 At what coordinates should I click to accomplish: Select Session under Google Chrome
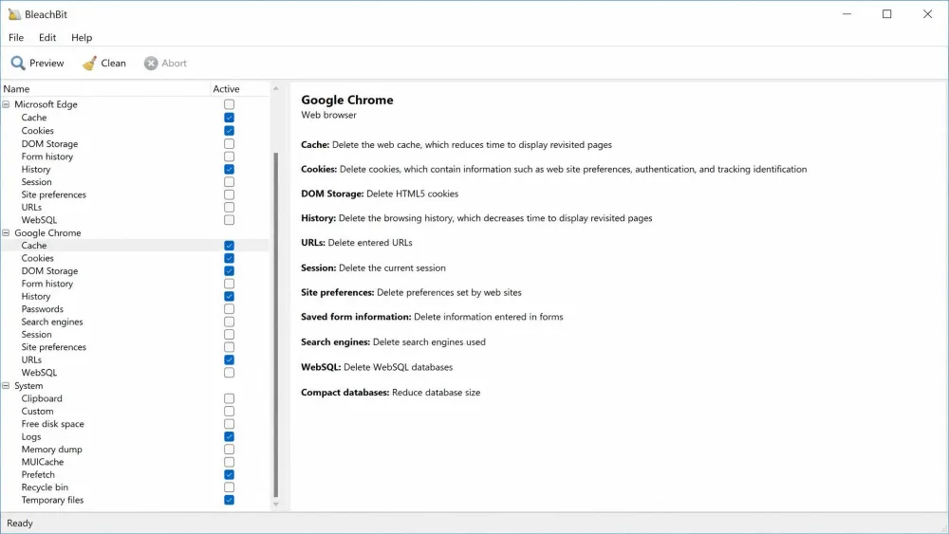click(36, 335)
